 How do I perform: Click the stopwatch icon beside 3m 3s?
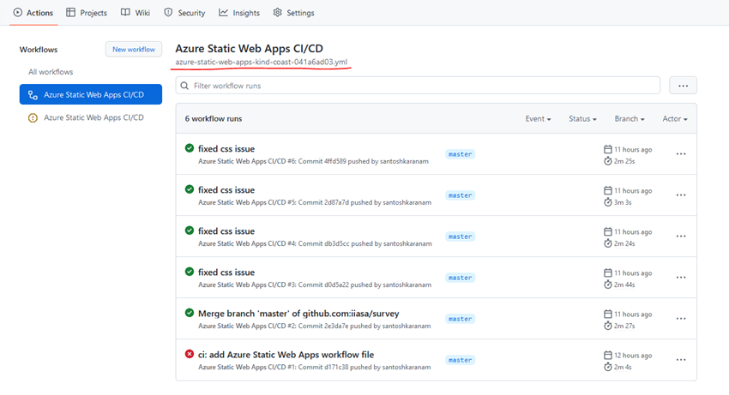point(608,202)
